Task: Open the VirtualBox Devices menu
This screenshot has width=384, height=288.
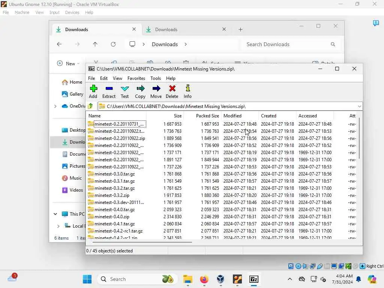Action: click(x=72, y=12)
